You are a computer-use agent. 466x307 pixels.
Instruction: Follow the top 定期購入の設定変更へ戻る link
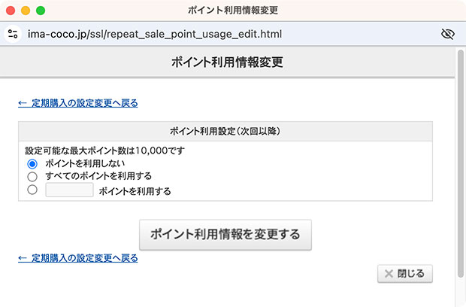(77, 103)
